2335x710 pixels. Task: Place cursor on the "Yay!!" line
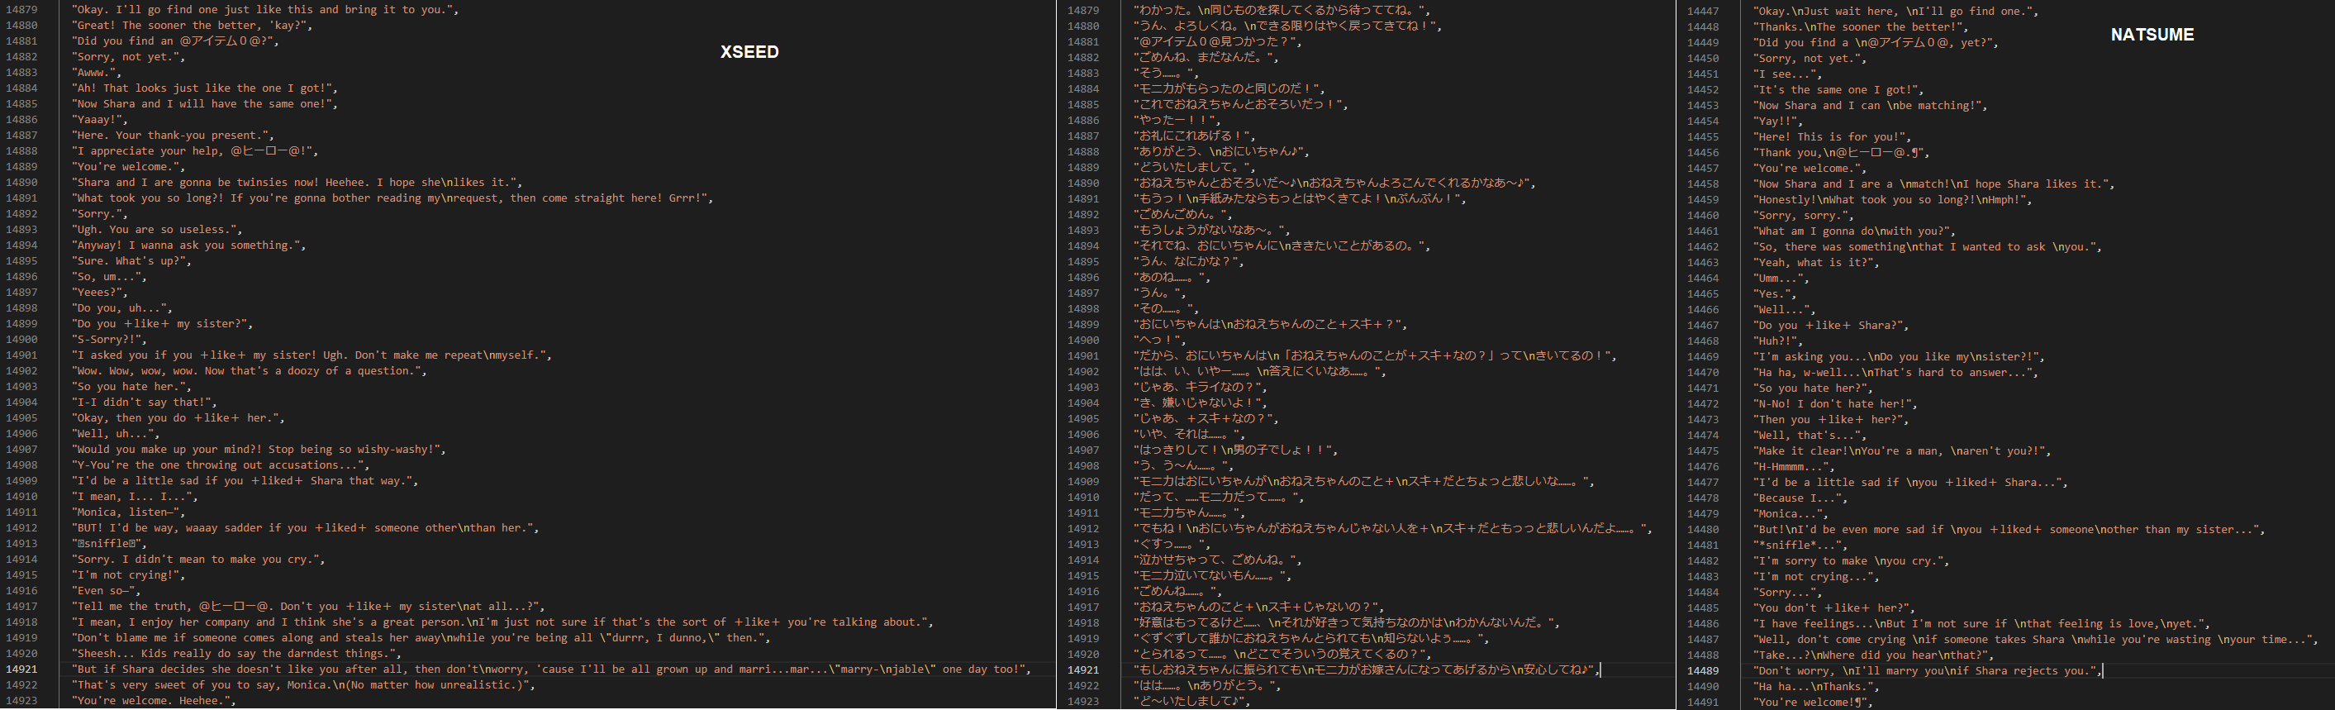[x=1777, y=122]
